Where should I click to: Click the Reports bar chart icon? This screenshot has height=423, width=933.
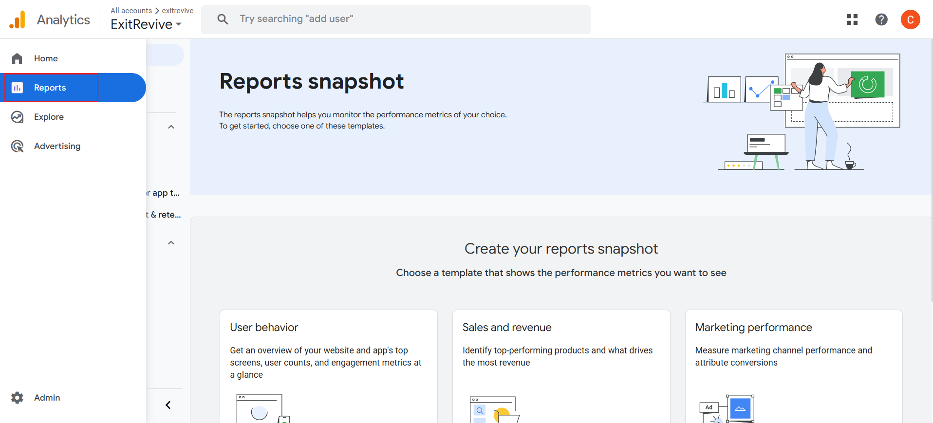[x=17, y=88]
